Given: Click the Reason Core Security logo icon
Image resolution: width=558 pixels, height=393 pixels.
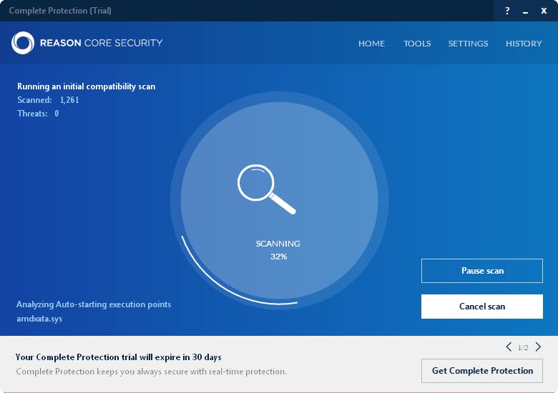Looking at the screenshot, I should click(x=23, y=43).
